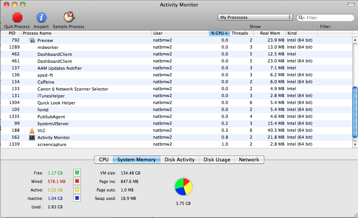
Task: Click the Swap used value 18.9 MB
Action: [128, 198]
